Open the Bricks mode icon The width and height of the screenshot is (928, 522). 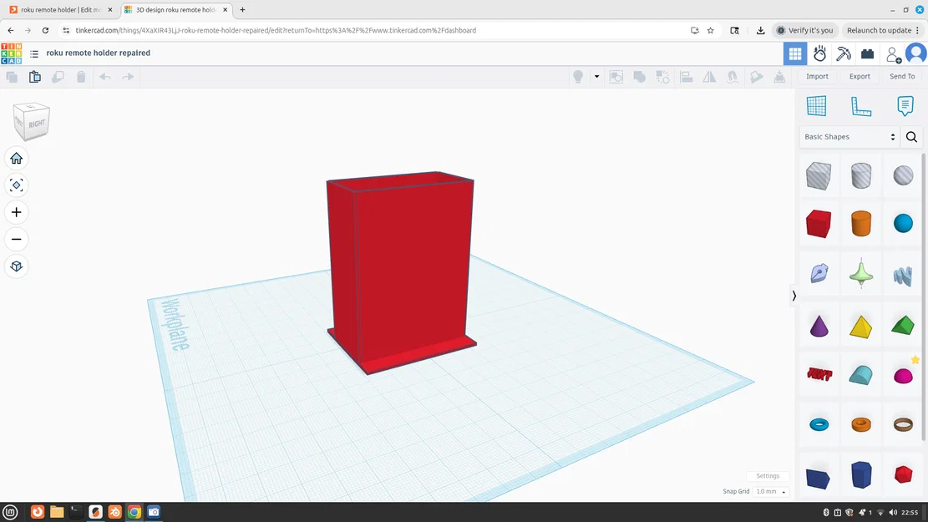click(868, 53)
